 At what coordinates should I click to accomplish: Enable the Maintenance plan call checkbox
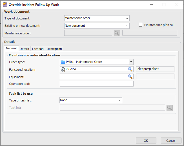point(141,25)
